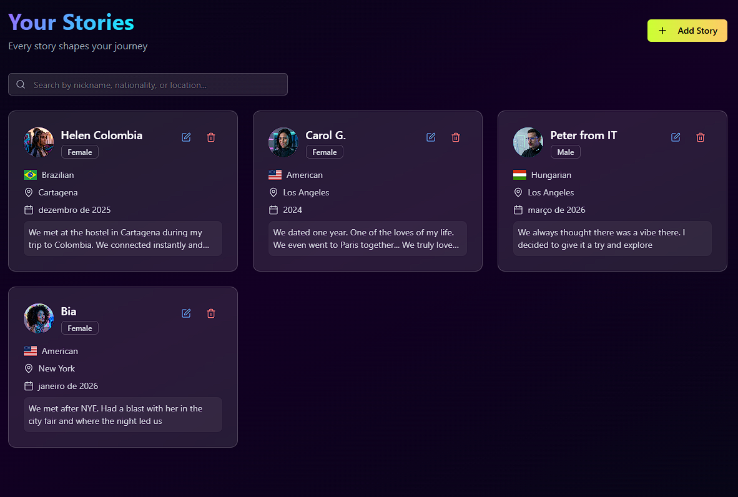
Task: Click the Helen Colombia card title
Action: point(101,135)
